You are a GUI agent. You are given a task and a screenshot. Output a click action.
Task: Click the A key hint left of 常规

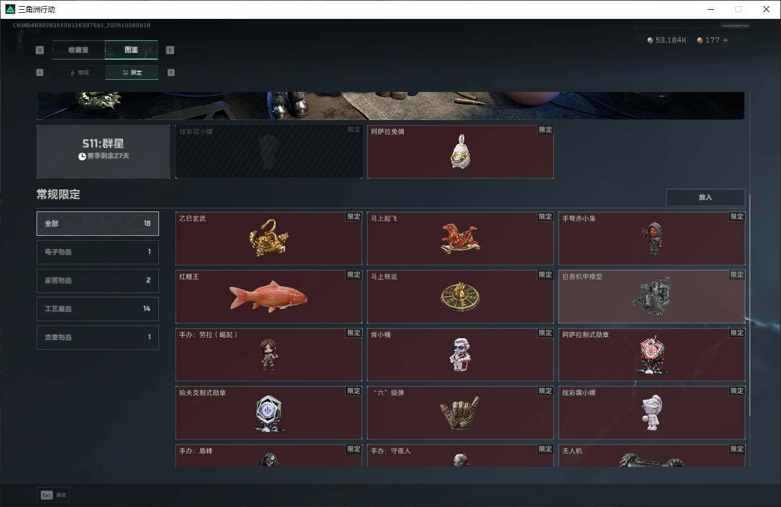[40, 73]
